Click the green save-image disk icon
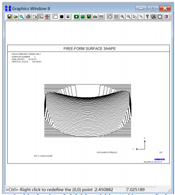The image size is (175, 195). 89,16
